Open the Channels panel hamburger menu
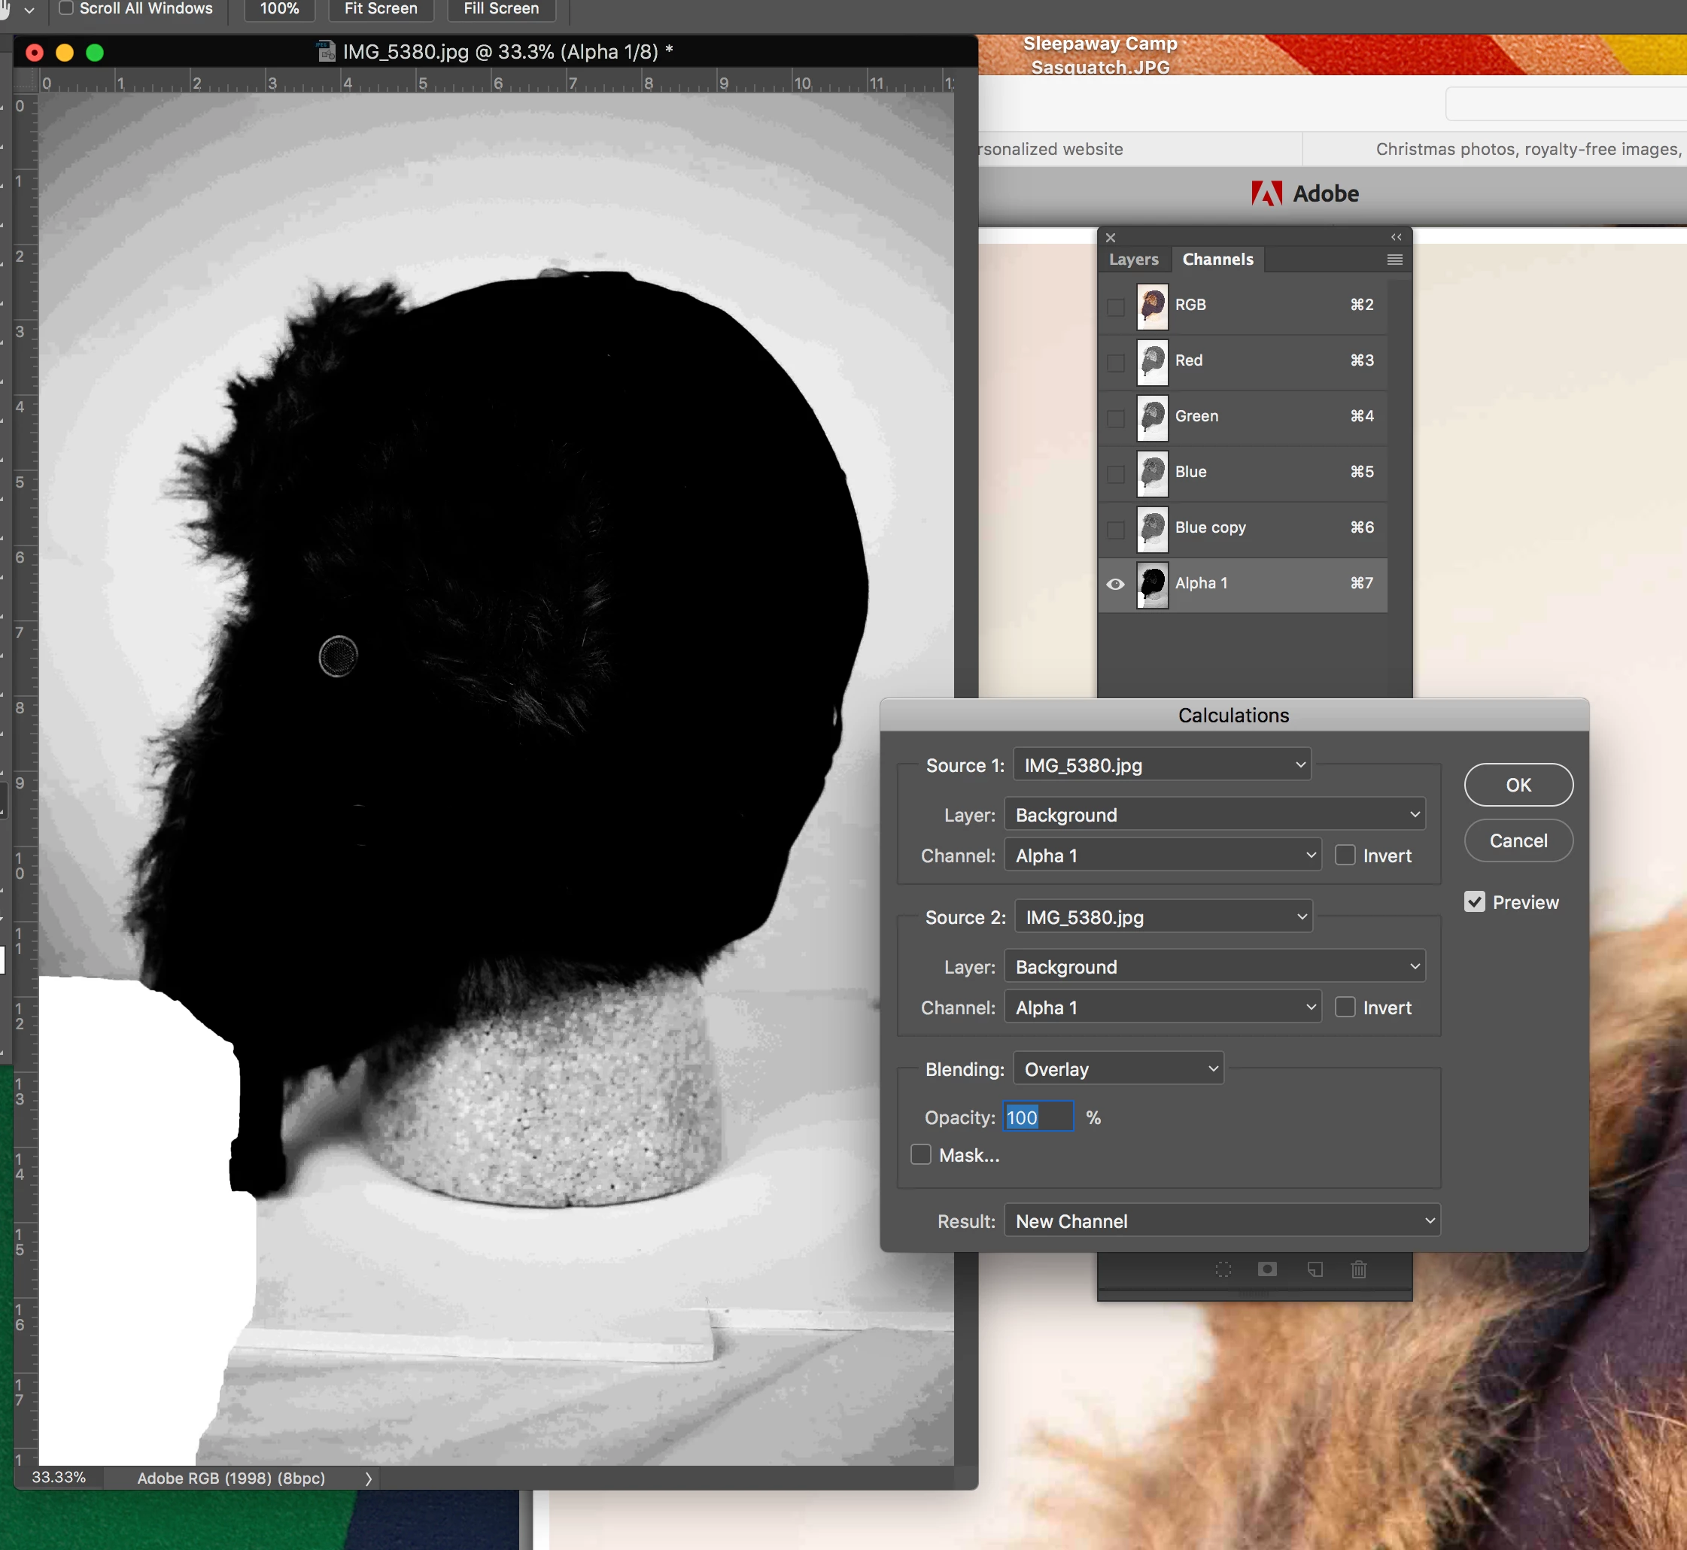The width and height of the screenshot is (1687, 1550). pos(1394,260)
